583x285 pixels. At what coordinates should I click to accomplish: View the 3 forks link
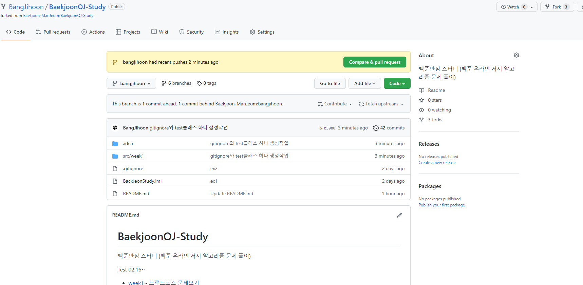point(435,120)
